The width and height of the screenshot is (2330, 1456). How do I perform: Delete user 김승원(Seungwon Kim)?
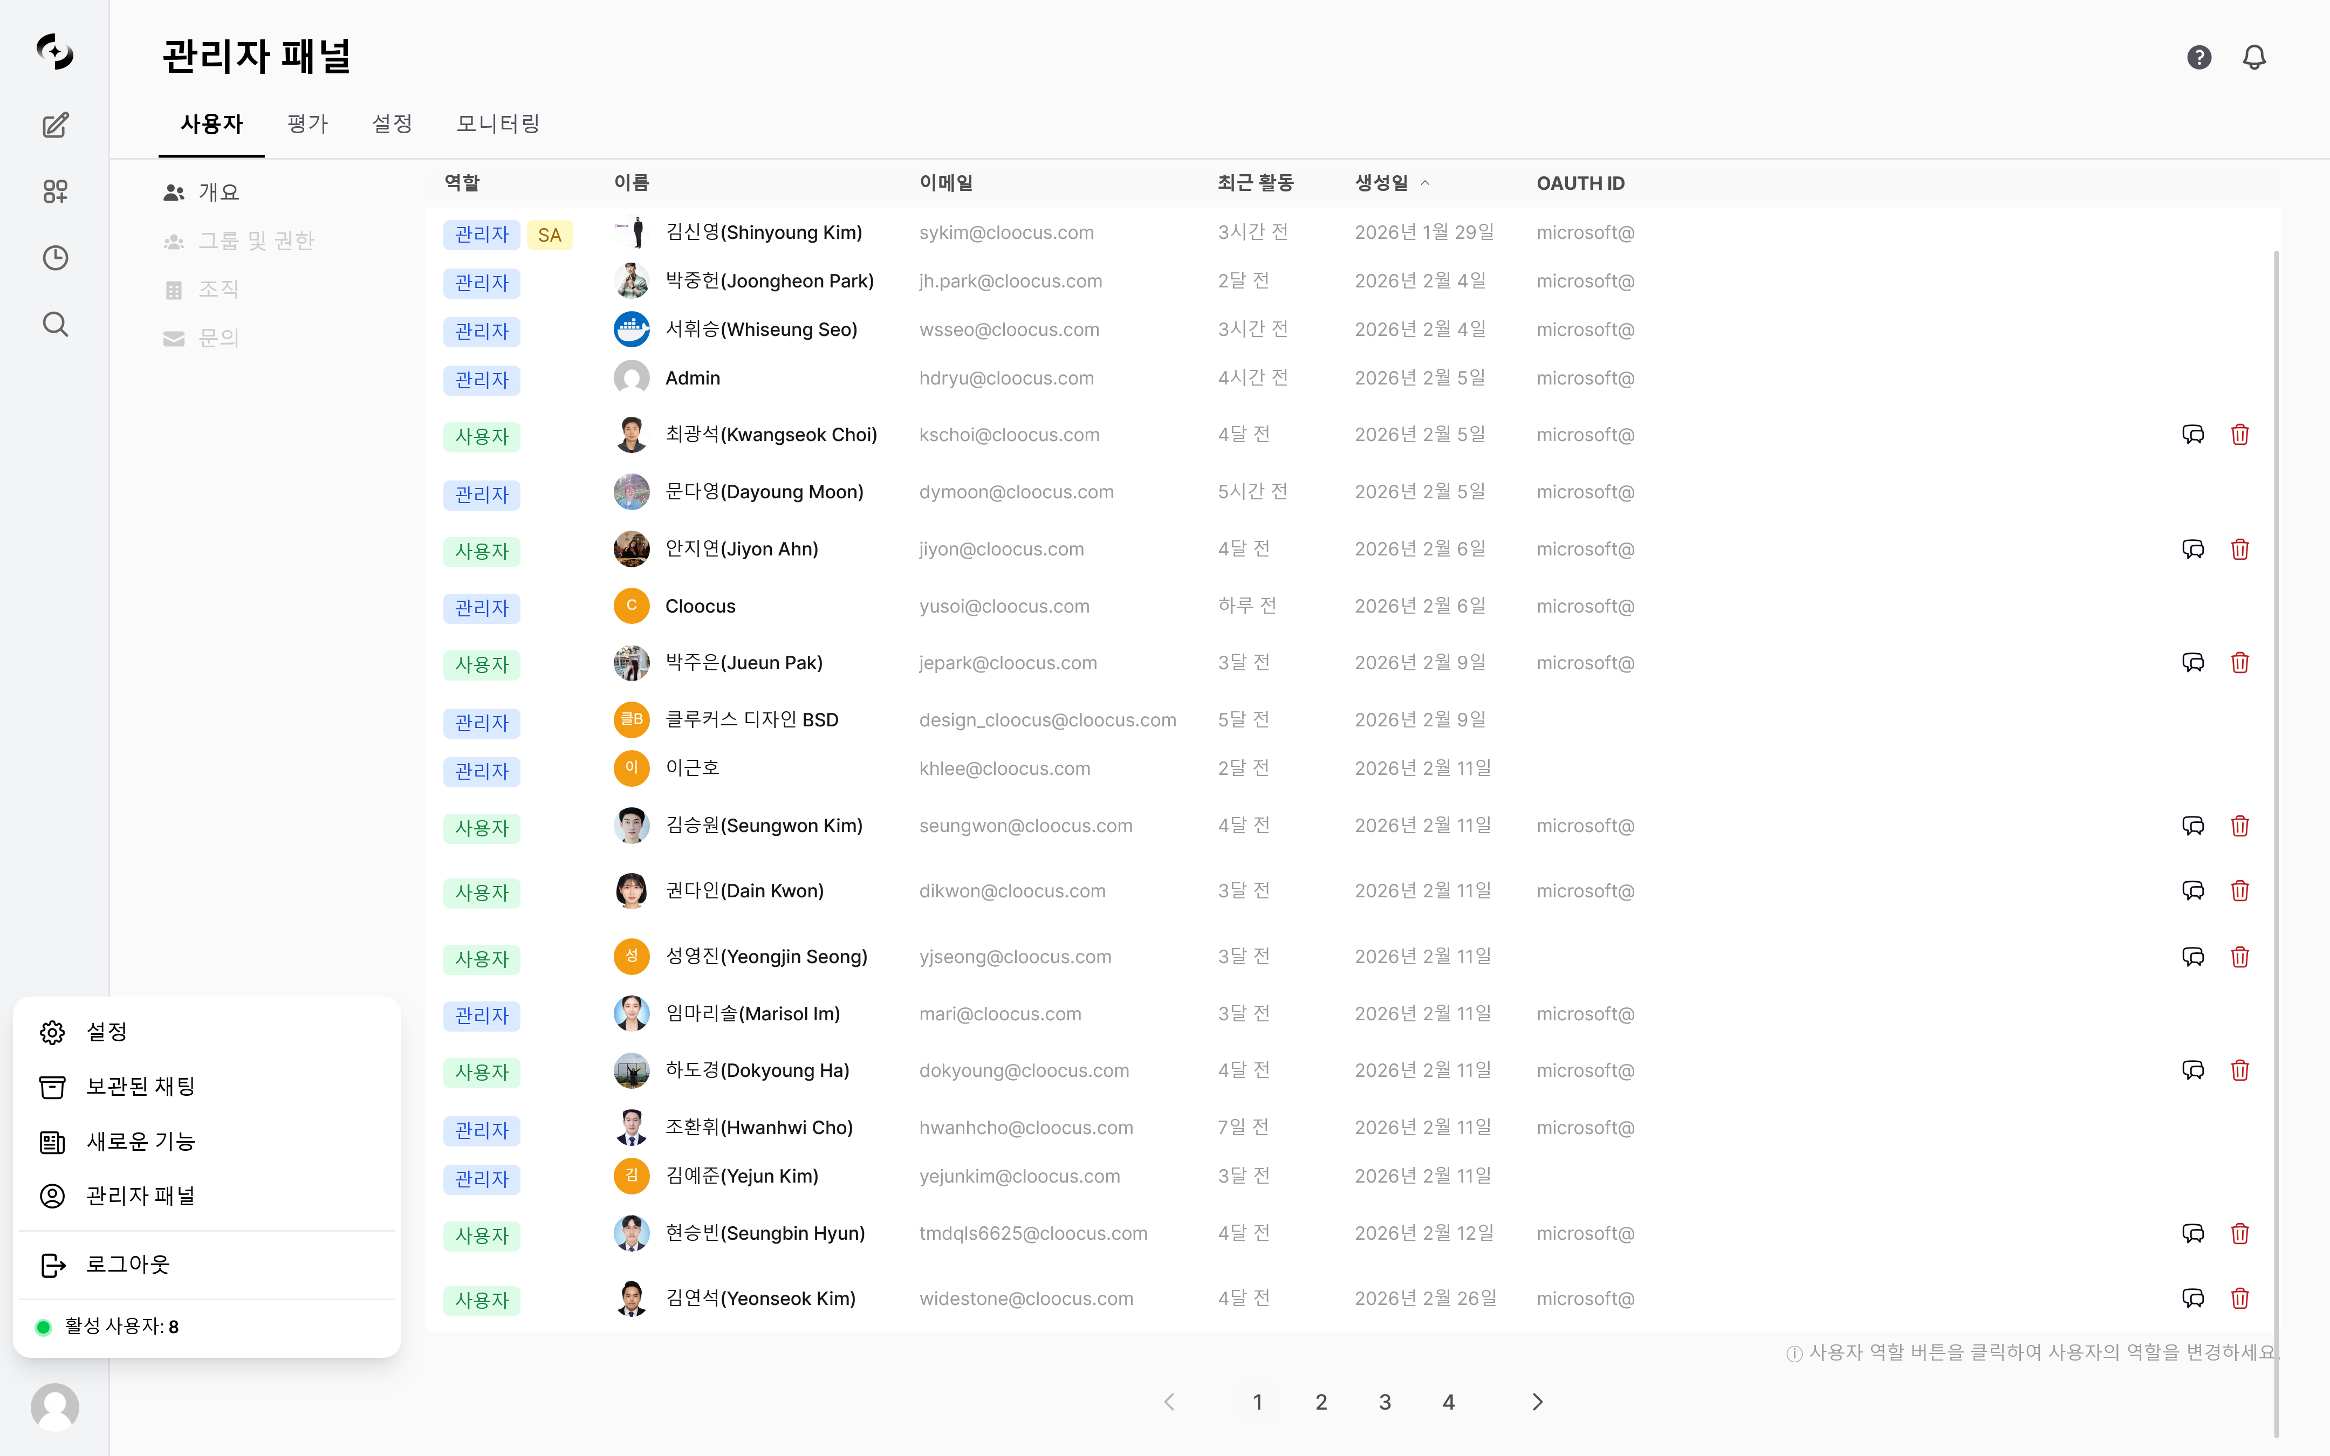[x=2240, y=825]
